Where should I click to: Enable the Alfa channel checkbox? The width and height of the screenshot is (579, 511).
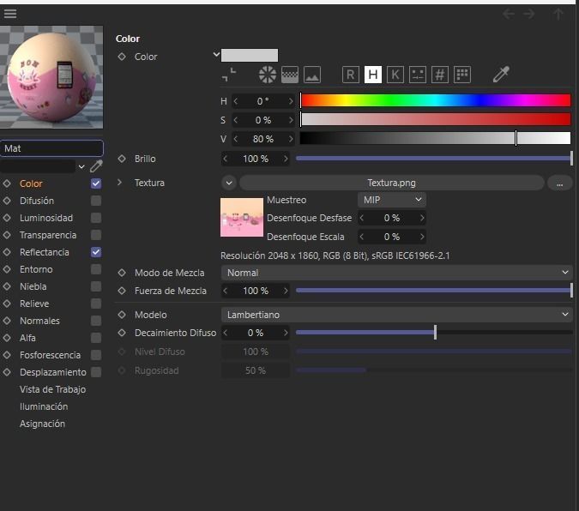96,338
